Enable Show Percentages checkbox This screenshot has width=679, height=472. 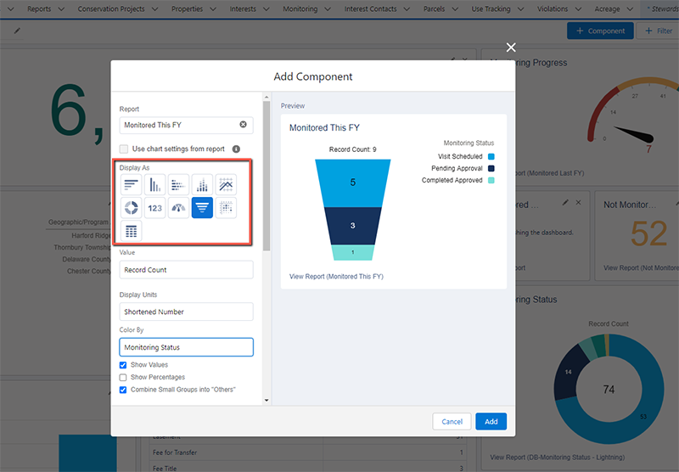pyautogui.click(x=123, y=377)
